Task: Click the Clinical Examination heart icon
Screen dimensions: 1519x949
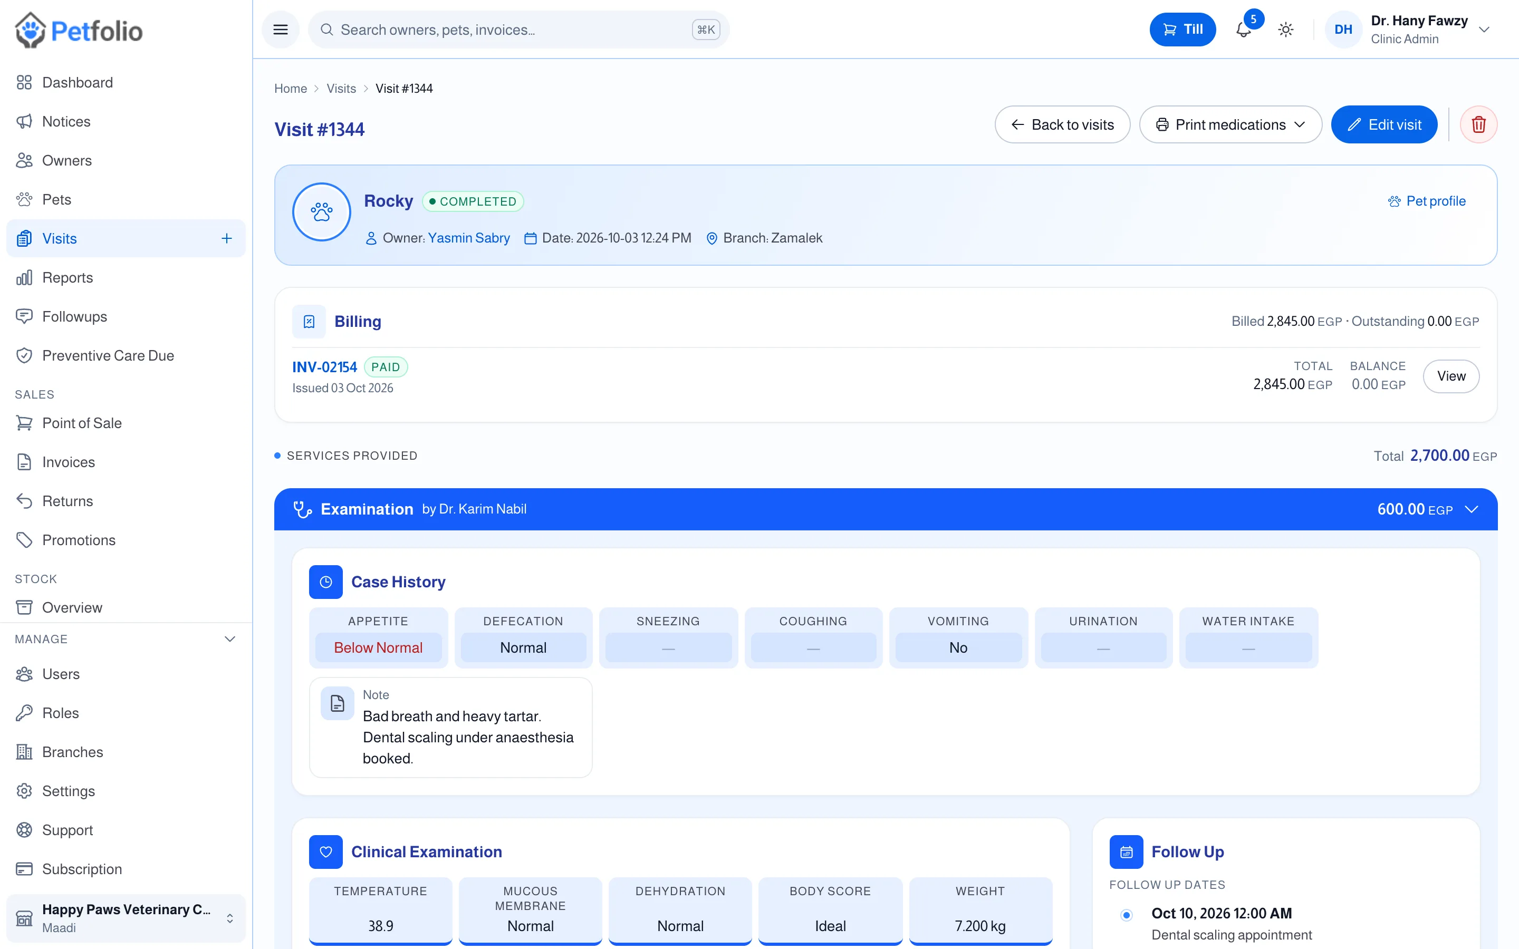Action: (x=326, y=851)
